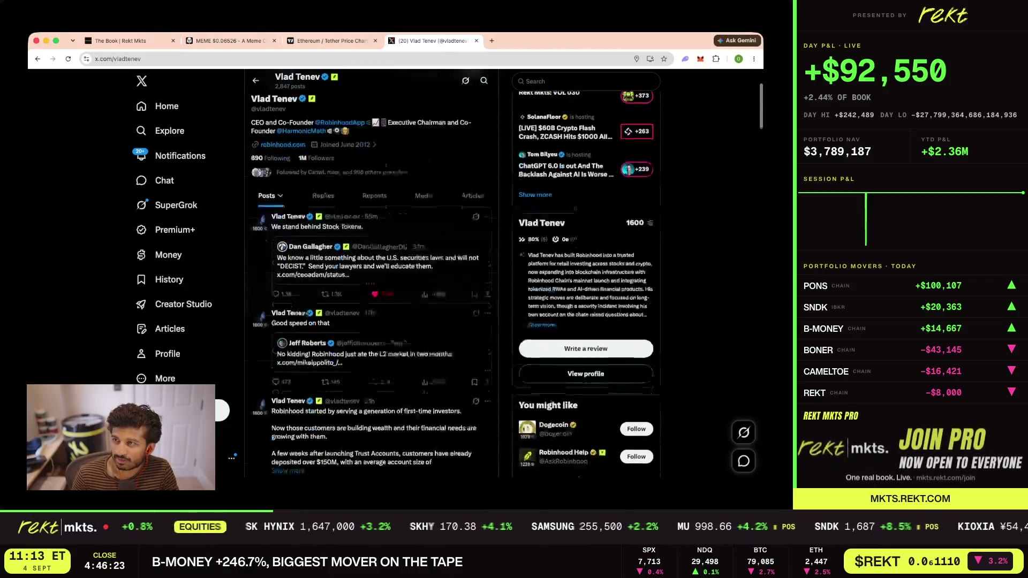The height and width of the screenshot is (578, 1028).
Task: Click the floating Grok button
Action: coord(744,432)
